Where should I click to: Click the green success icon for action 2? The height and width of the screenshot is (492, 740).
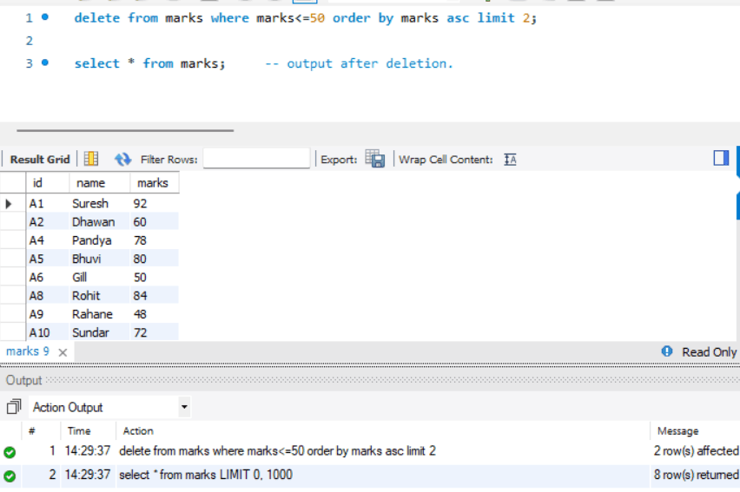coord(10,476)
